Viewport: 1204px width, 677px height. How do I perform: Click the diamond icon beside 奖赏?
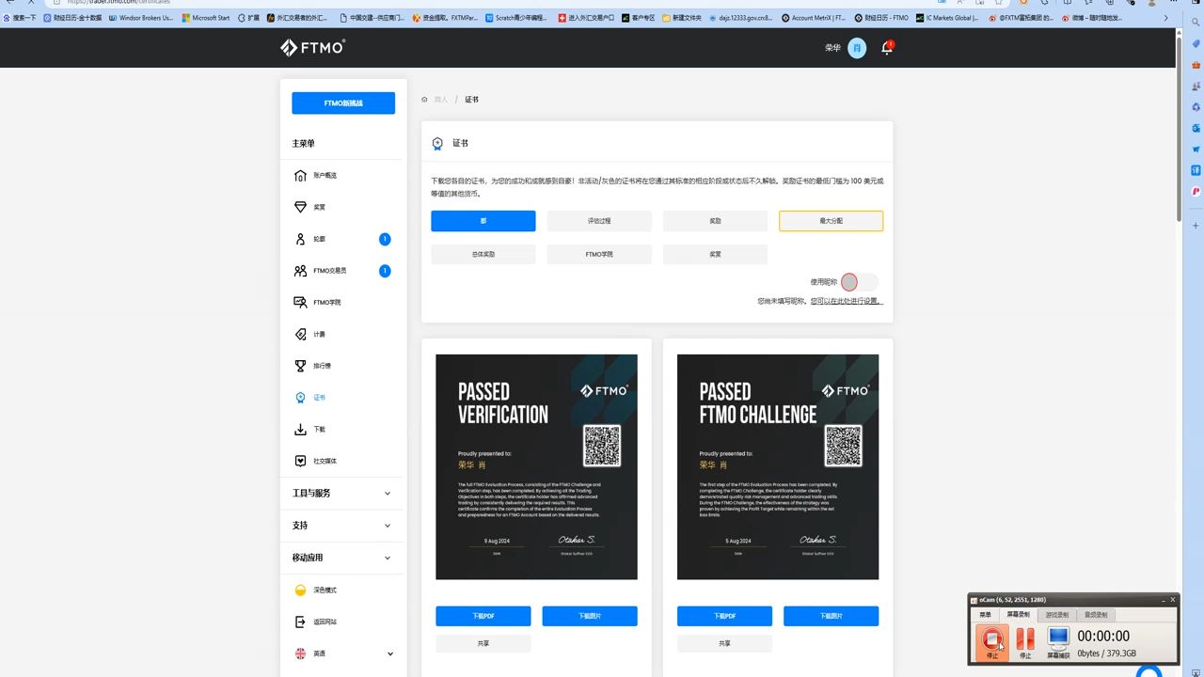click(300, 207)
